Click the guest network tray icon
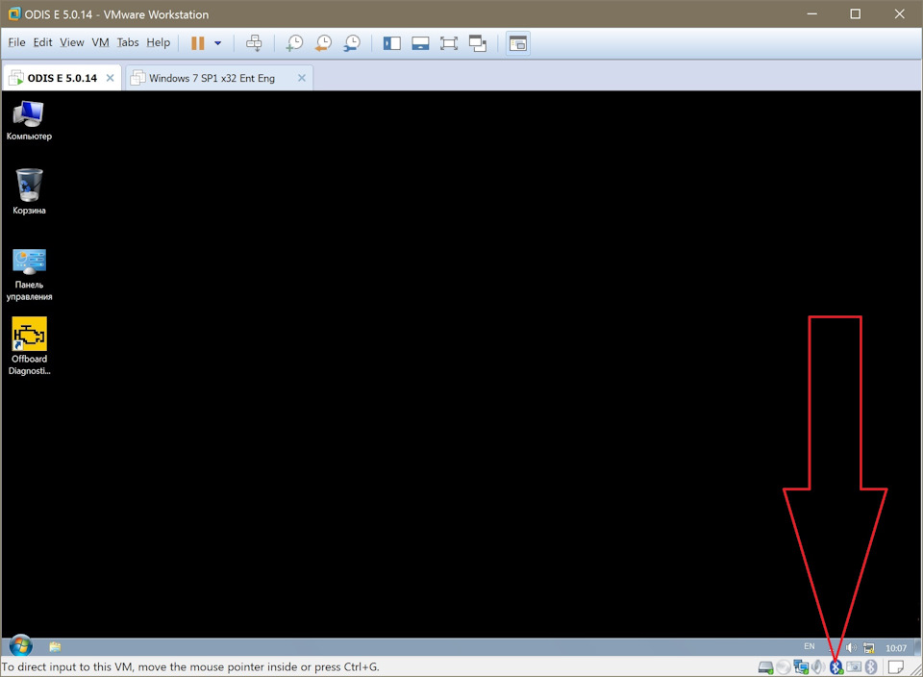 click(868, 647)
